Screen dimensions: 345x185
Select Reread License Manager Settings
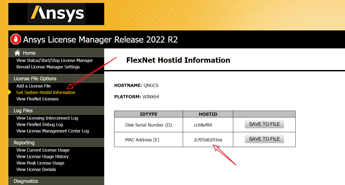coord(48,67)
